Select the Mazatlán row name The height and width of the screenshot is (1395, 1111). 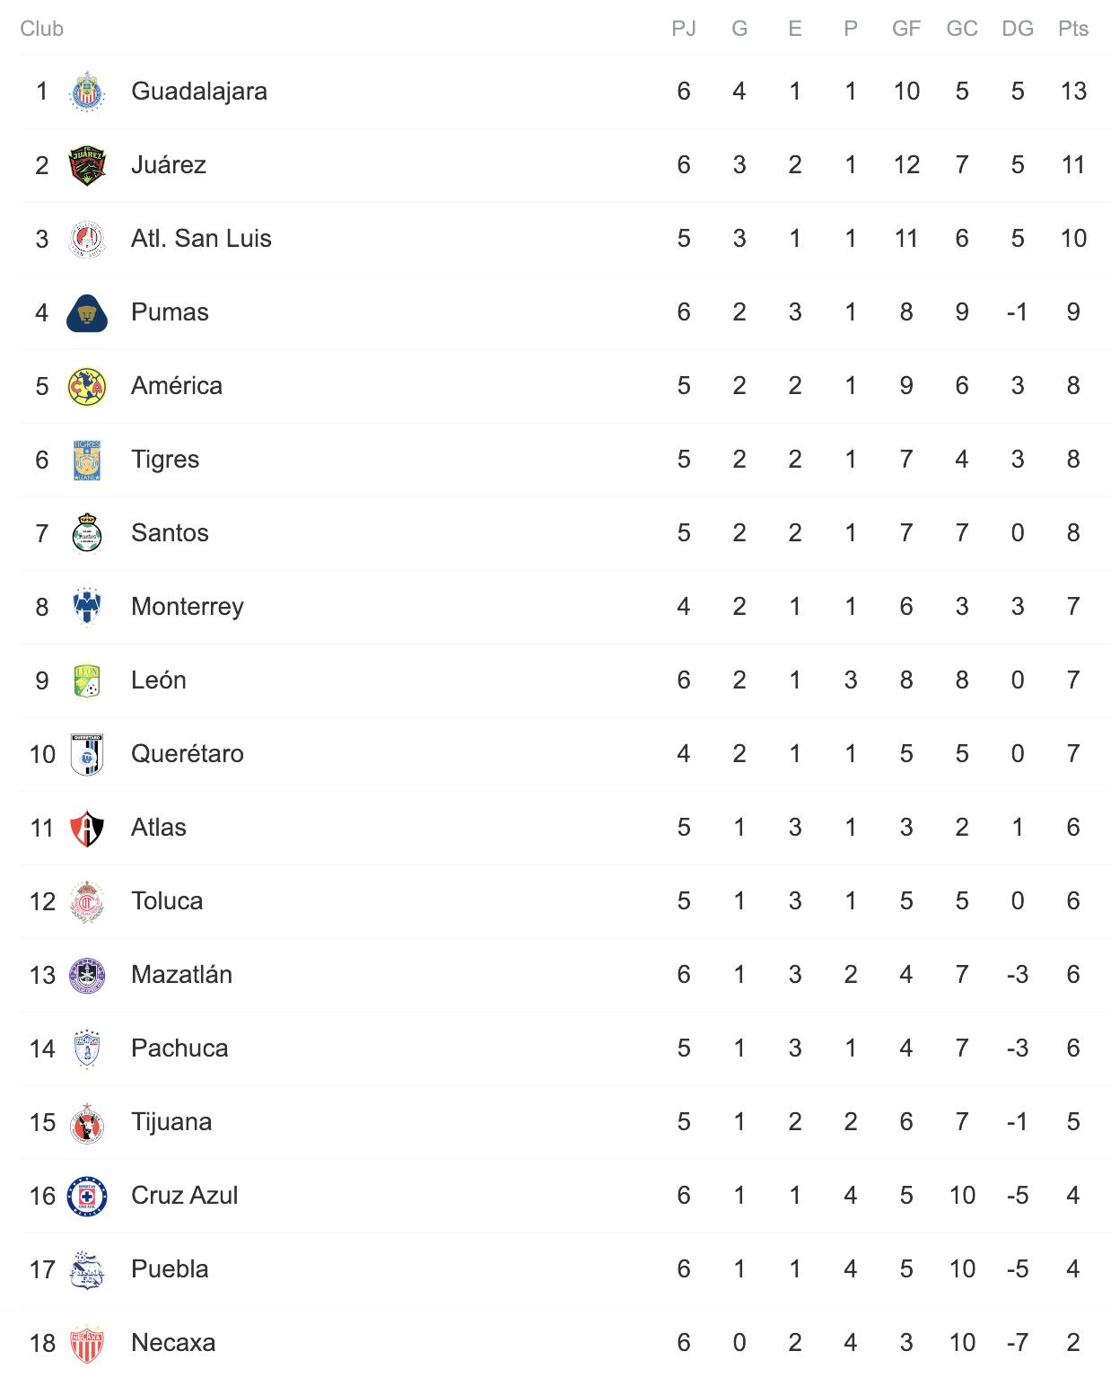[x=181, y=975]
